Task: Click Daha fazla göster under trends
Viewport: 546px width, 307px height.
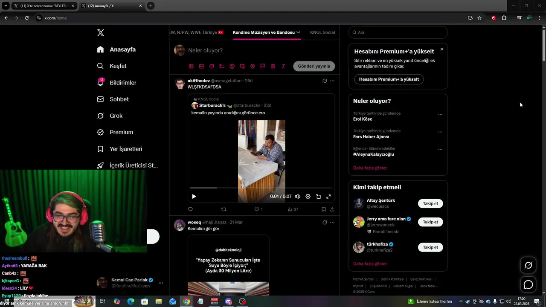Action: pyautogui.click(x=370, y=168)
